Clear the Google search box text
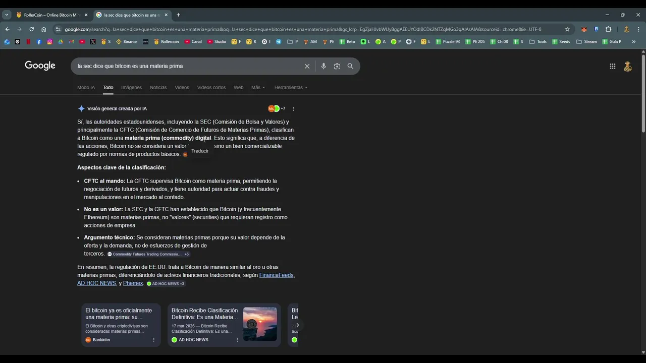Image resolution: width=646 pixels, height=363 pixels. click(x=307, y=66)
